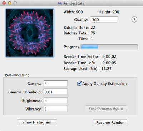The image size is (143, 131).
Task: Click the 'Batches Total: 75' value
Action: (x=93, y=33)
